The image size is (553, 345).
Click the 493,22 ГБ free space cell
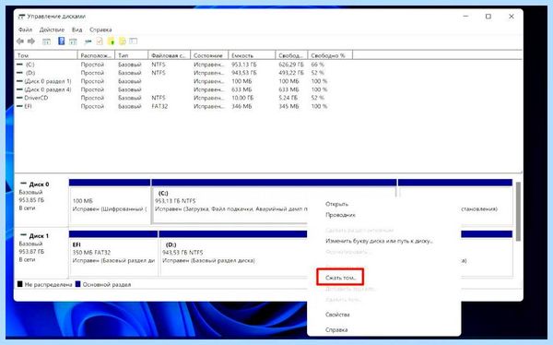click(291, 73)
